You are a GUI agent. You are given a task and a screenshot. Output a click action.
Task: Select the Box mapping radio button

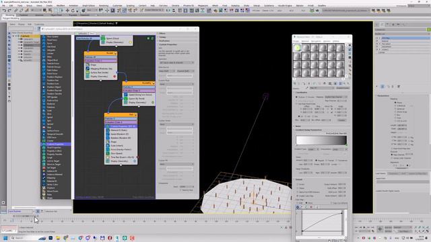[395, 115]
